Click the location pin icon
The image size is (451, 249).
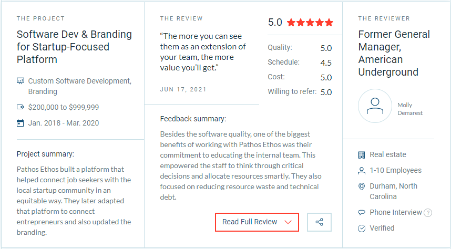click(362, 186)
